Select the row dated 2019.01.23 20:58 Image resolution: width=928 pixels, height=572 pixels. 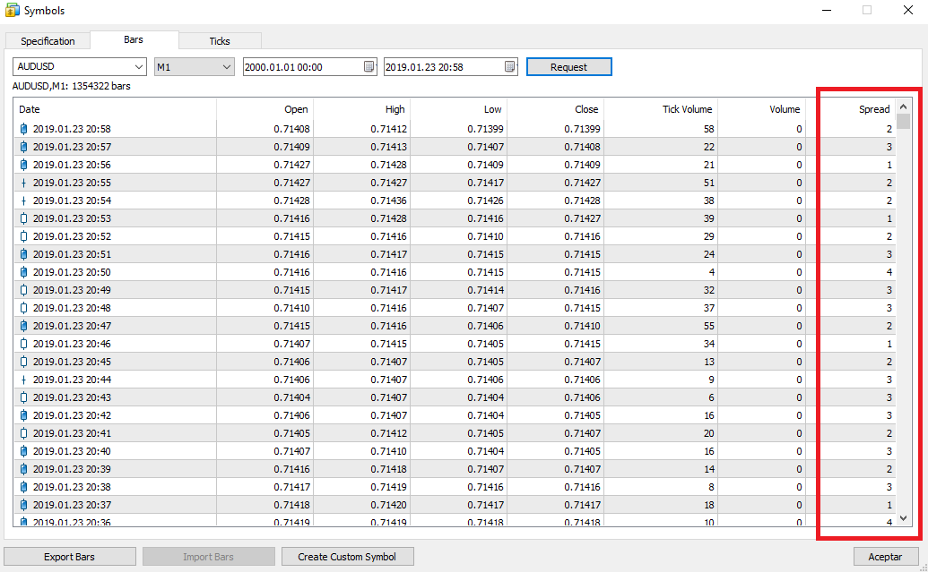click(455, 129)
